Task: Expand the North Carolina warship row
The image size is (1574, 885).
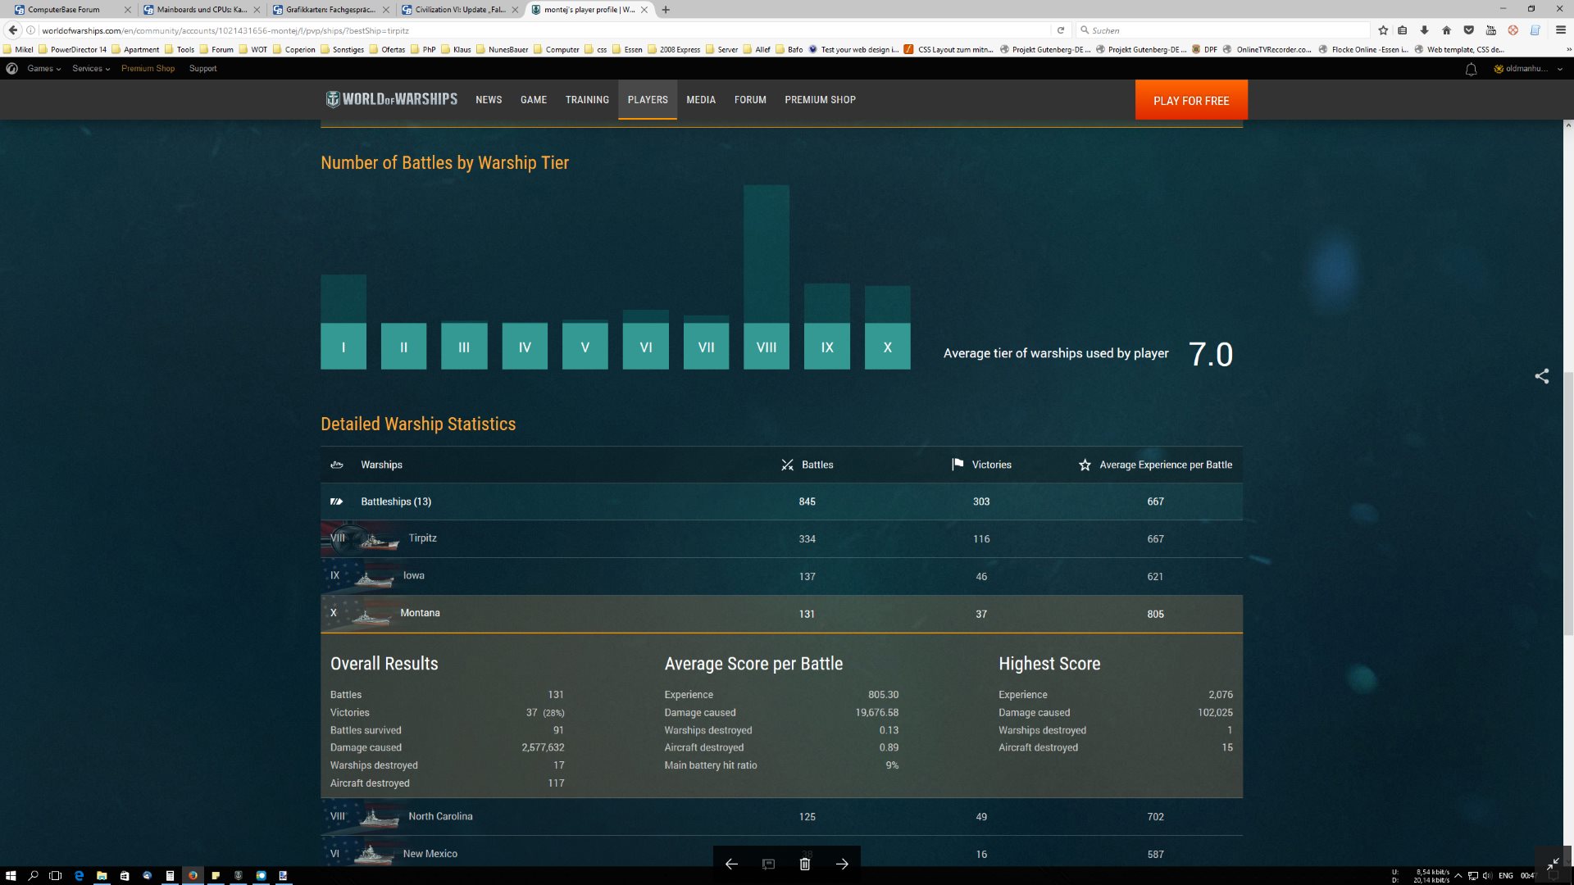Action: pos(781,817)
